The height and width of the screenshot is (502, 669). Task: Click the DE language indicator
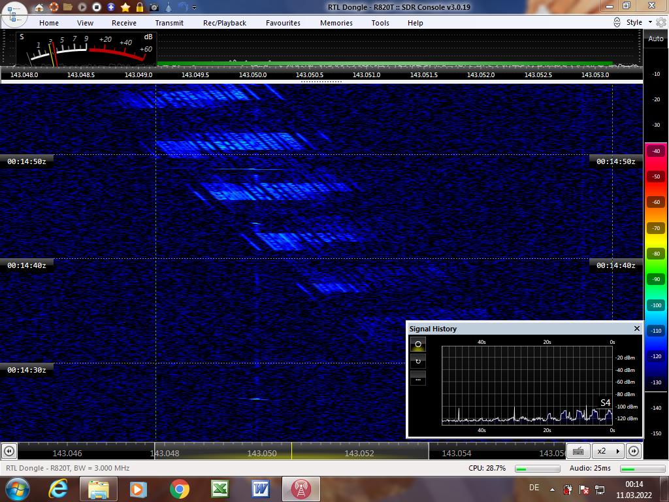(534, 488)
